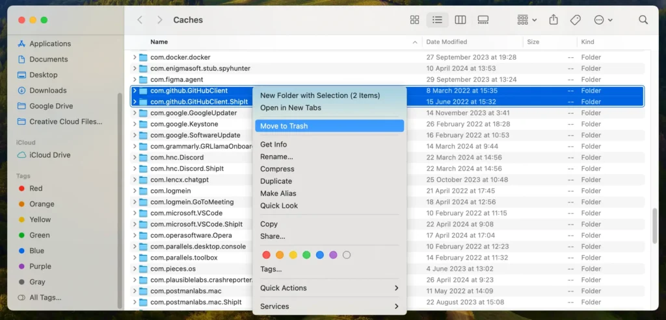This screenshot has width=666, height=320.
Task: Expand the com.operasoftware.Opera folder
Action: (134, 236)
